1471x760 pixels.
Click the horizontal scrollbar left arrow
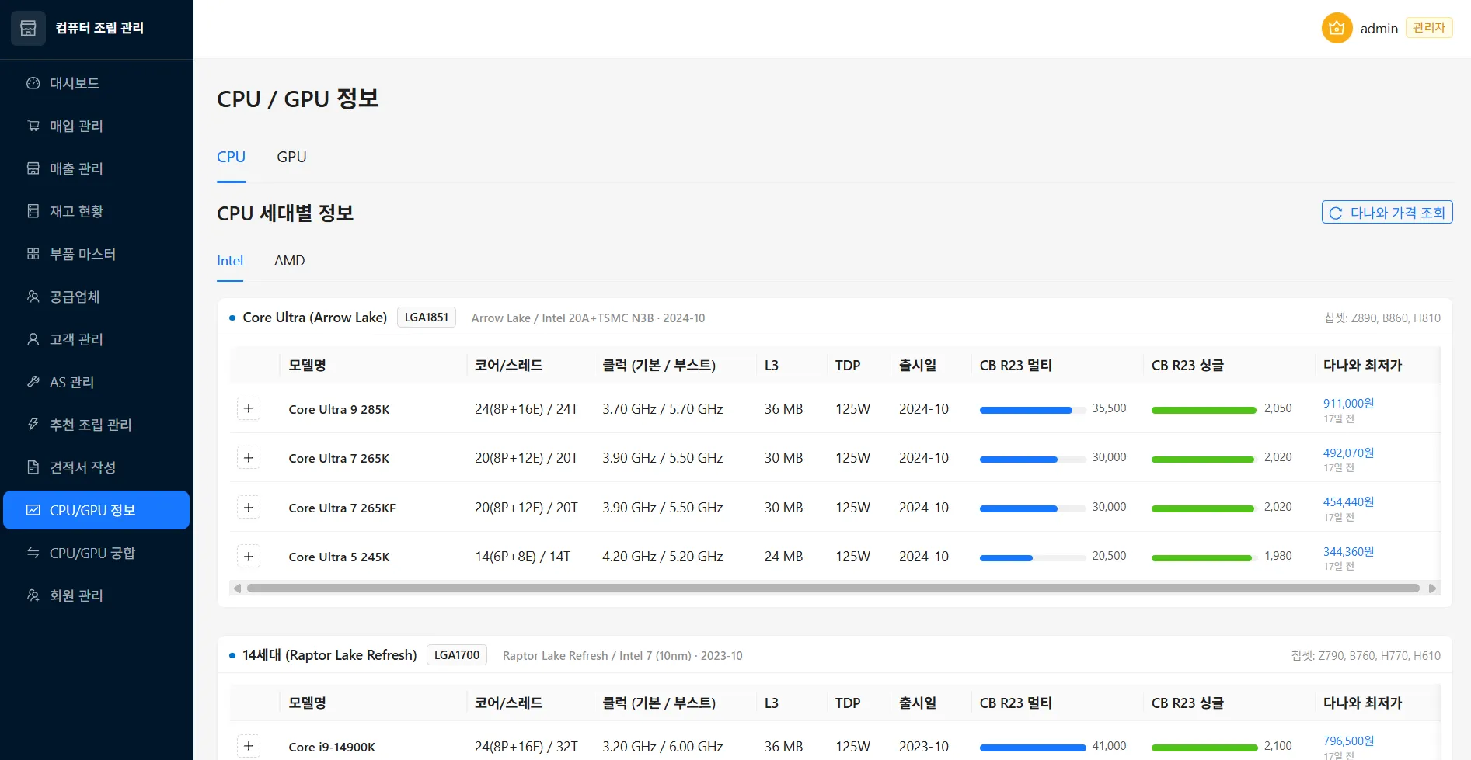pyautogui.click(x=237, y=588)
